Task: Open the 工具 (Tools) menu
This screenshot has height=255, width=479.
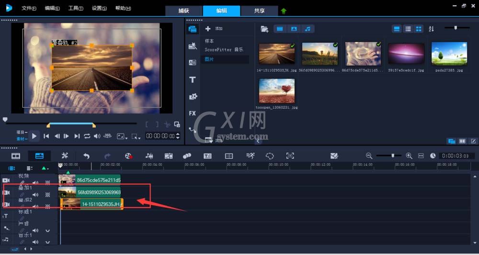Action: click(x=76, y=8)
